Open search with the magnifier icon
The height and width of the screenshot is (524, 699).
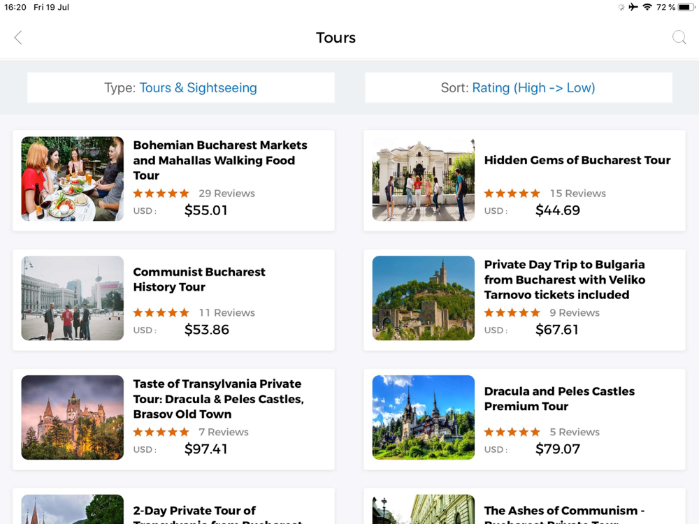679,38
